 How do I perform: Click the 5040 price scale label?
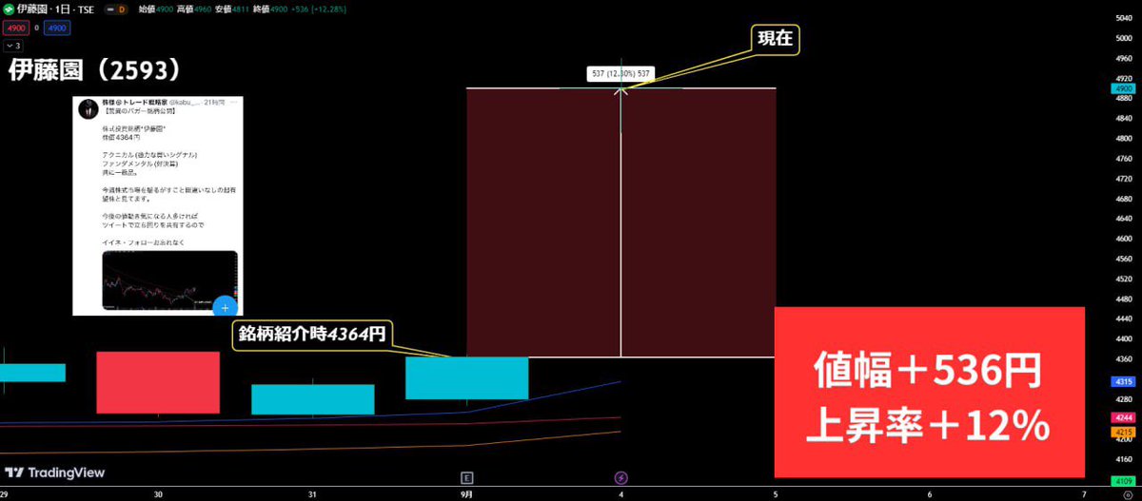click(x=1122, y=17)
